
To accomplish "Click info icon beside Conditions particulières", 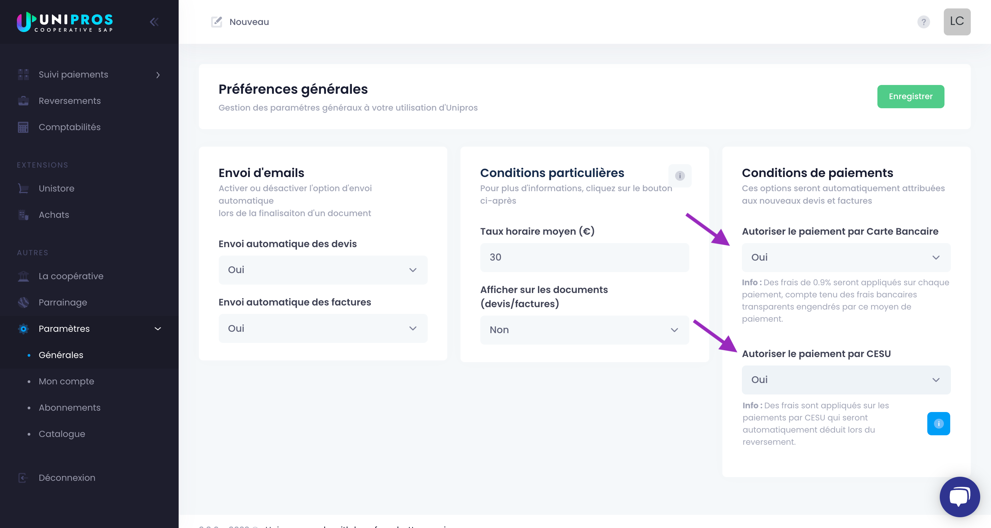I will click(x=680, y=176).
